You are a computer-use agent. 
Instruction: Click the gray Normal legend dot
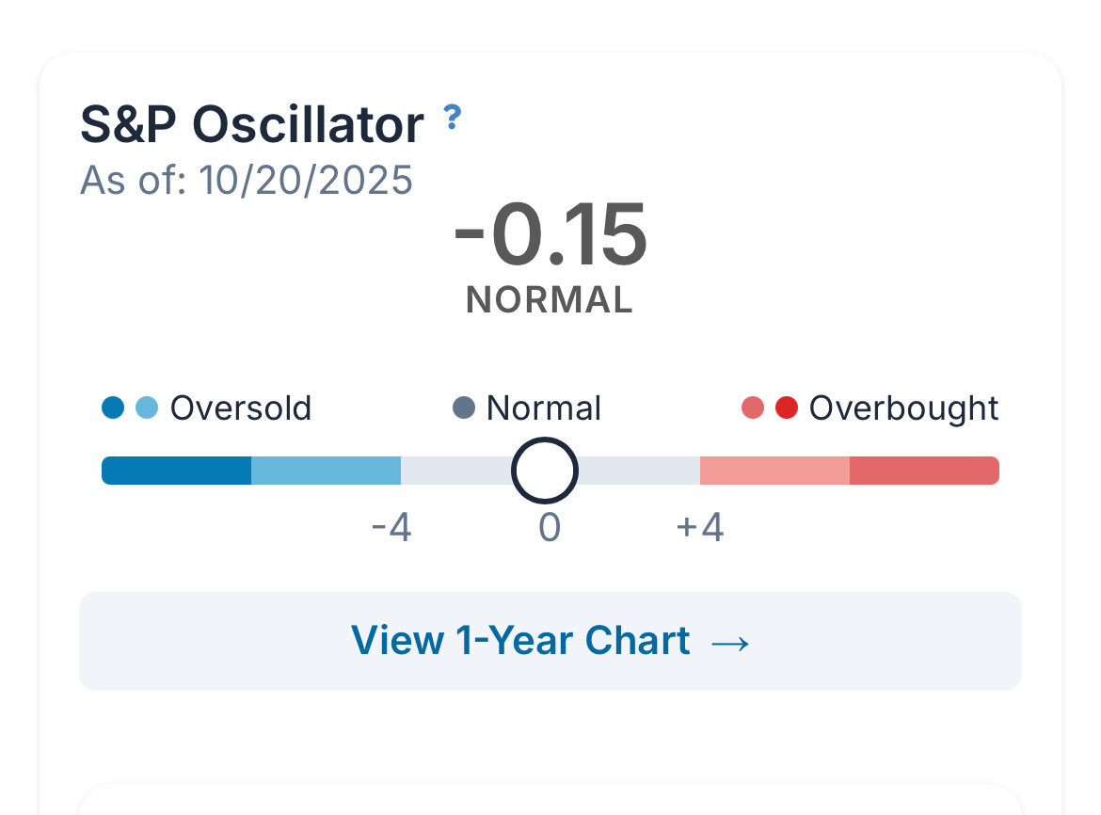pos(464,408)
